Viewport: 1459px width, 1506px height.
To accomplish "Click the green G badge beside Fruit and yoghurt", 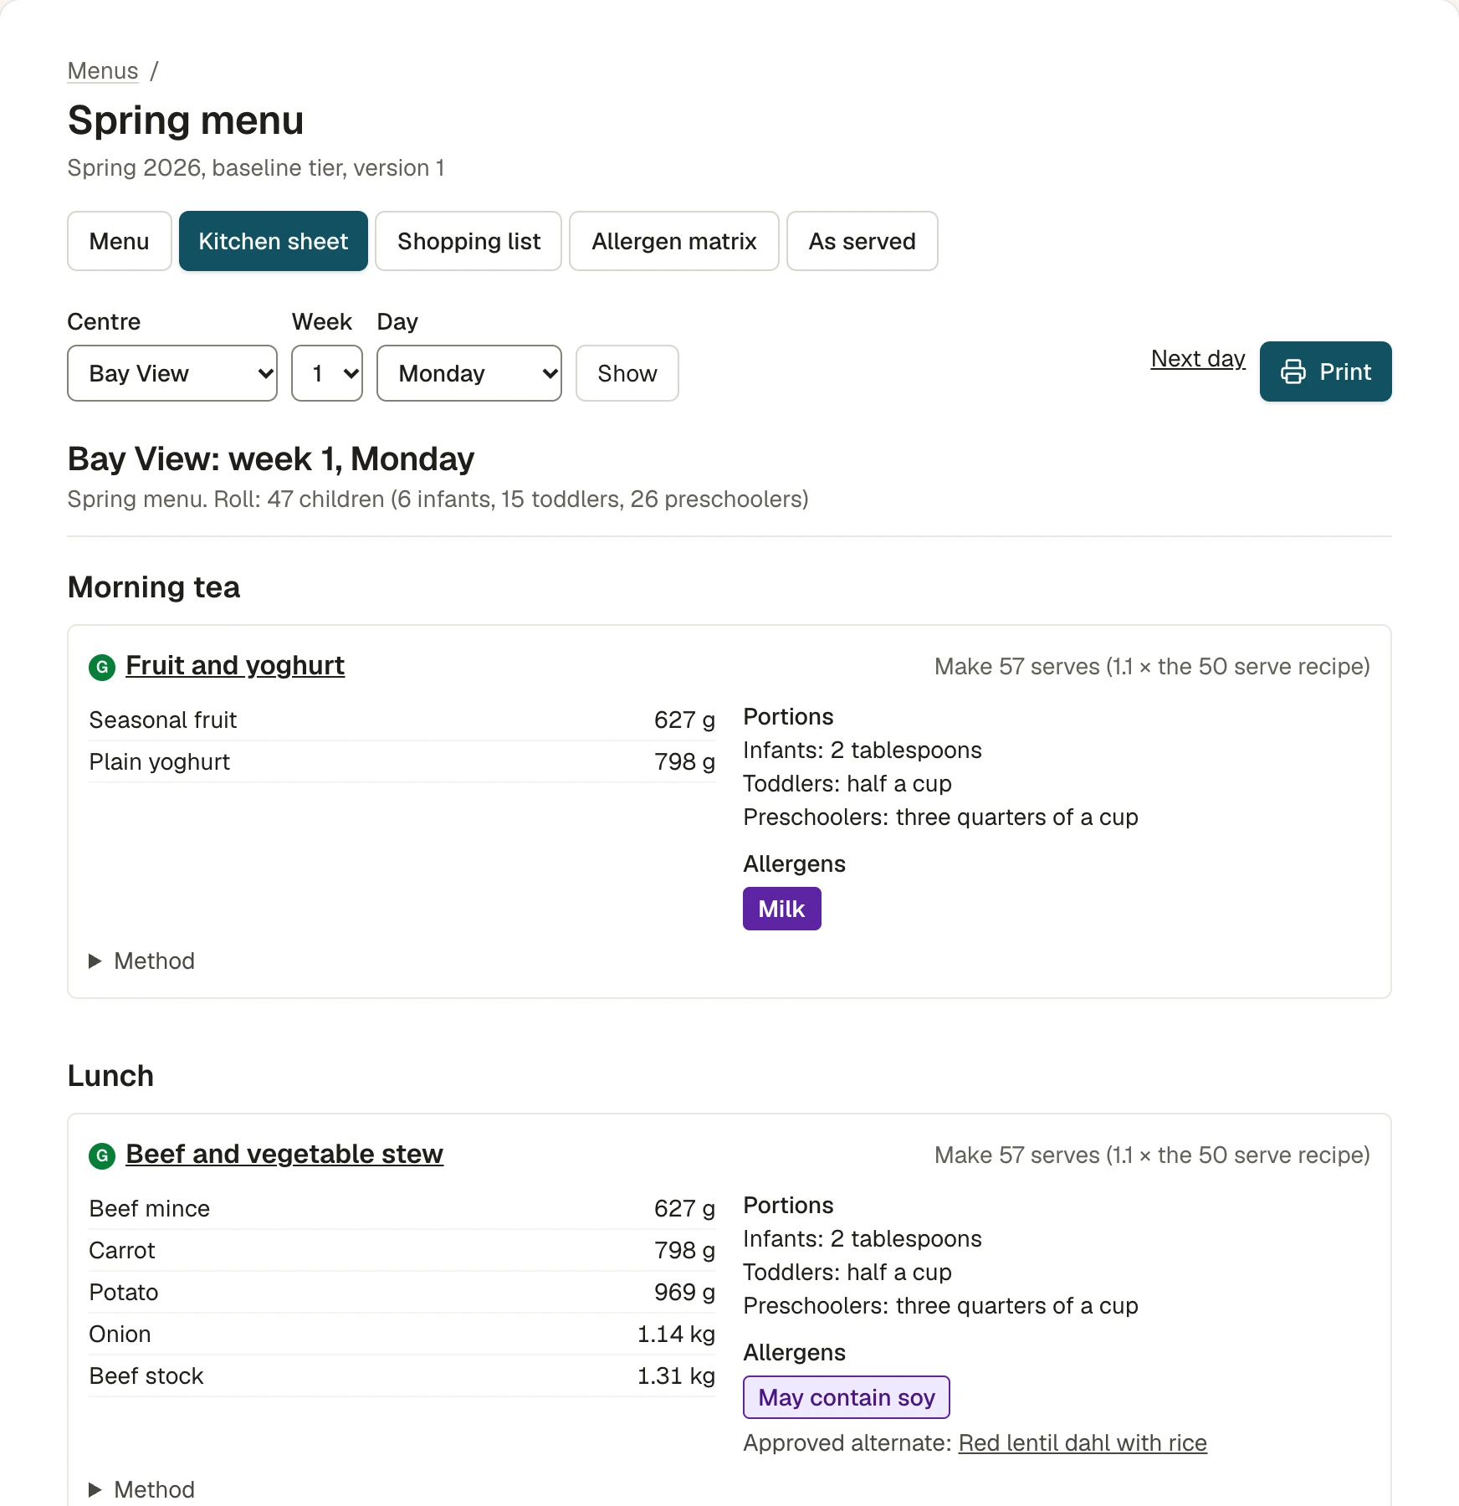I will coord(102,667).
